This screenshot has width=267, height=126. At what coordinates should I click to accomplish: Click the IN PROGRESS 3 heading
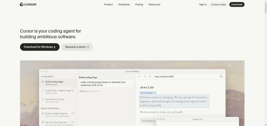click(x=48, y=77)
